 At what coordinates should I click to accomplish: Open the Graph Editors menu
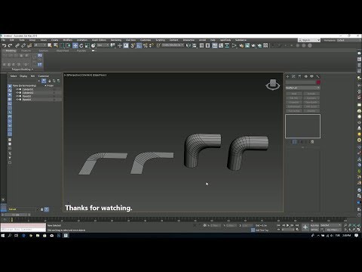click(x=99, y=40)
